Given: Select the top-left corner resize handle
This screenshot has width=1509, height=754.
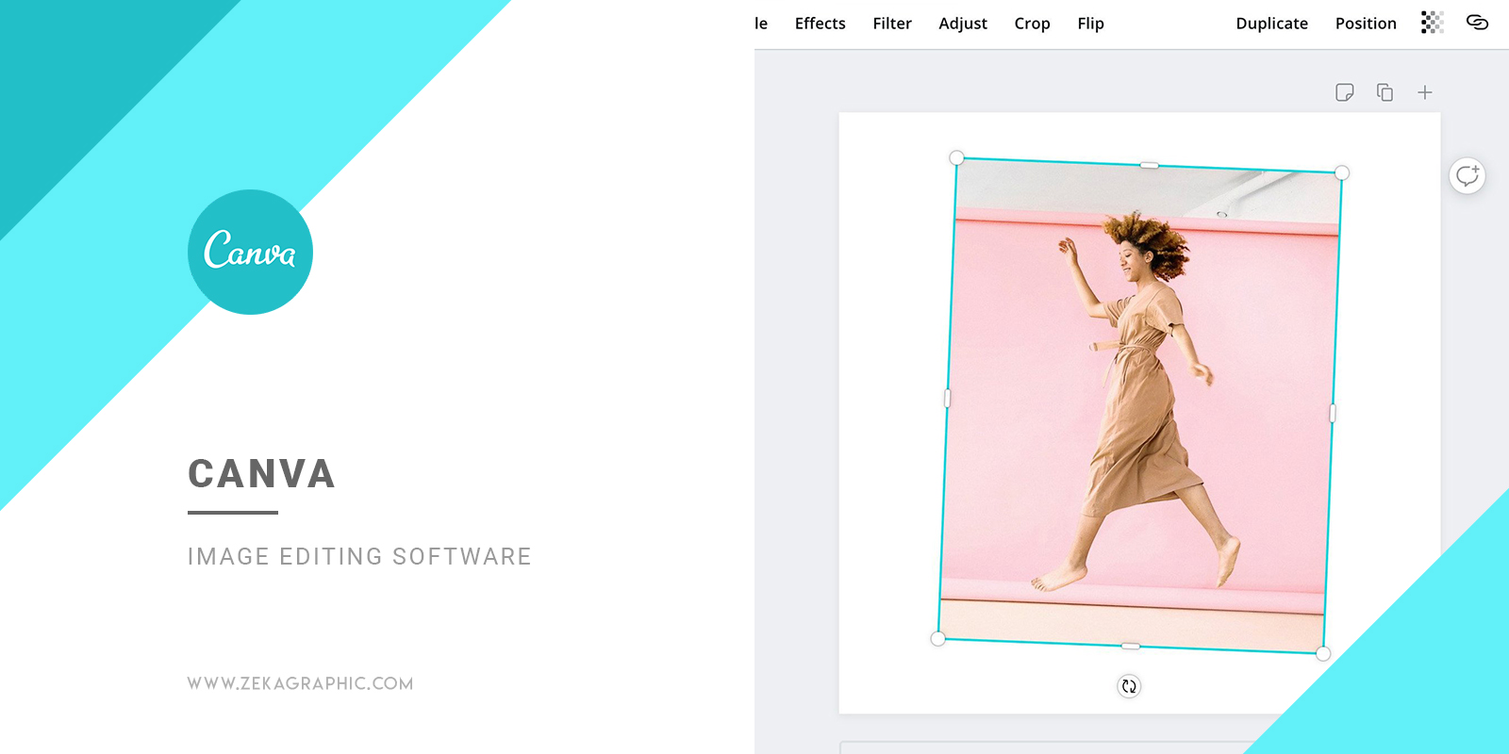Looking at the screenshot, I should click(x=956, y=157).
